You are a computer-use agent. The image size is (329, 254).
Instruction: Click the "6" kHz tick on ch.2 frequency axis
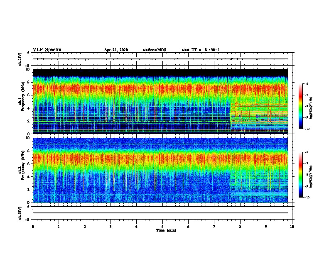tap(29, 164)
